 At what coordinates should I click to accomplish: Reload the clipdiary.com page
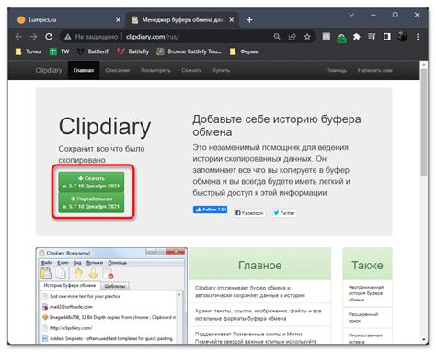click(x=49, y=37)
